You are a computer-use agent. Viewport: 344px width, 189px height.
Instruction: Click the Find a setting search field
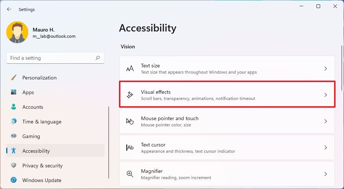(55, 58)
